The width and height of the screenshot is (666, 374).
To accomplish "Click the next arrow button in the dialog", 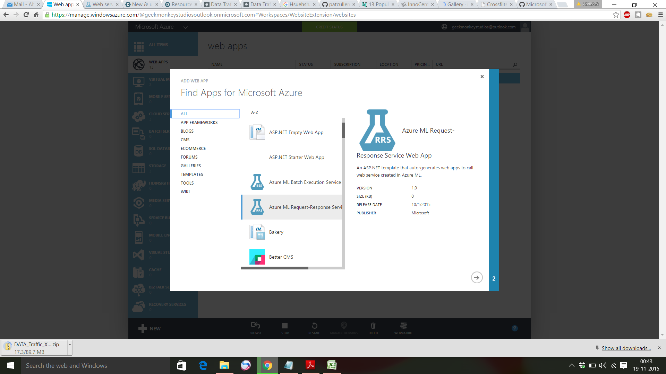I will [x=477, y=277].
